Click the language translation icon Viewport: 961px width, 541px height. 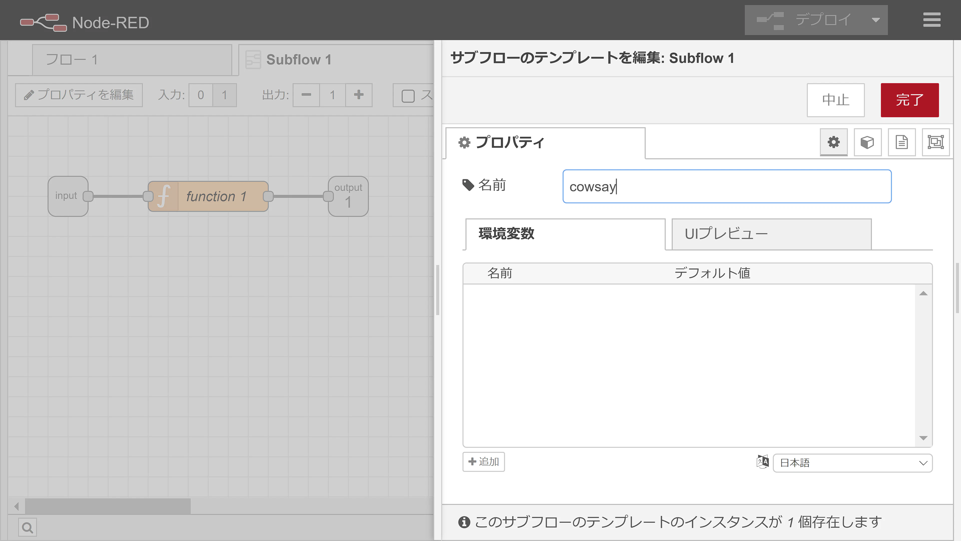pos(763,462)
